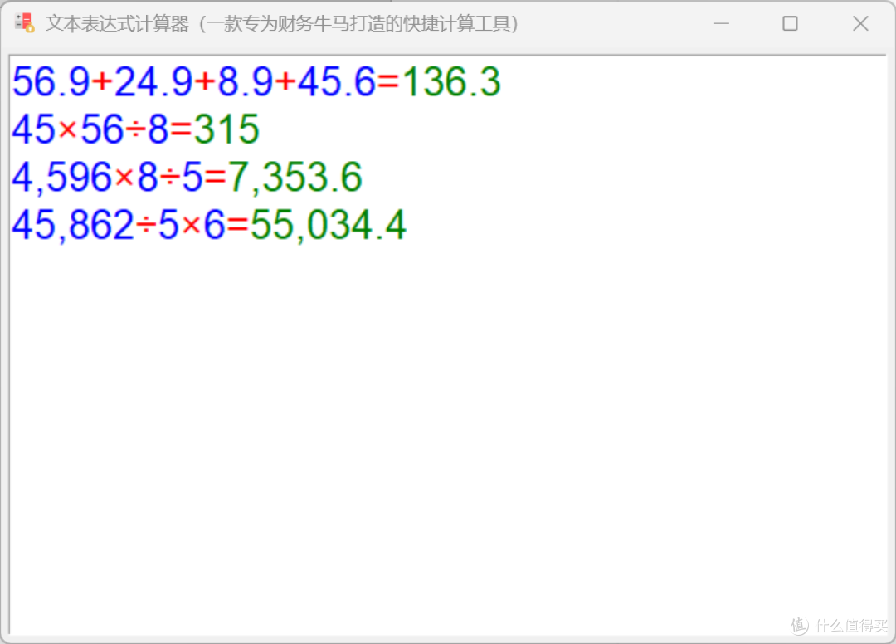Screen dimensions: 896x644
Task: Click the expression line 45×56÷8=315
Action: [x=136, y=129]
